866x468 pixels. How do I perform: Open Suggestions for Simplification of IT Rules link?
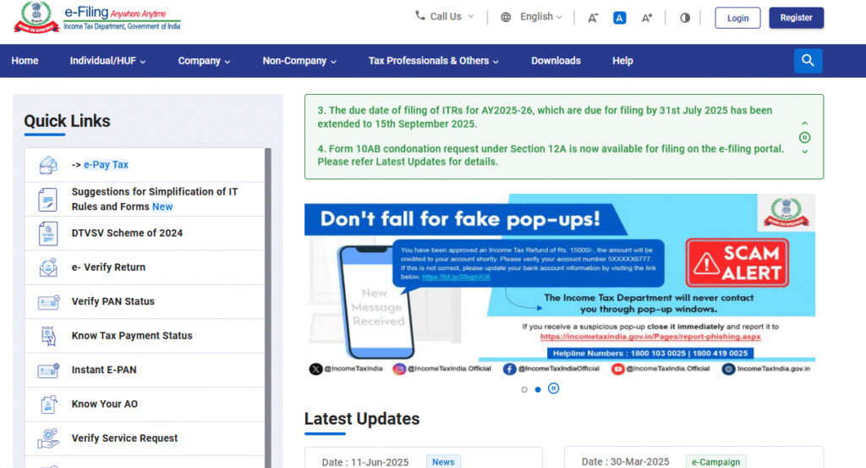pos(155,199)
